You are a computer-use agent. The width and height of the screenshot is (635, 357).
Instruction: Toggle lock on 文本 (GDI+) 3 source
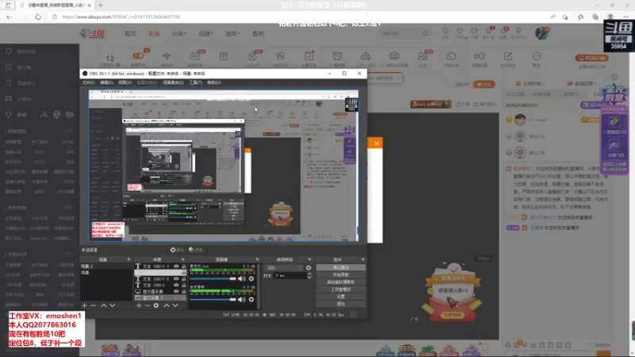click(x=183, y=267)
